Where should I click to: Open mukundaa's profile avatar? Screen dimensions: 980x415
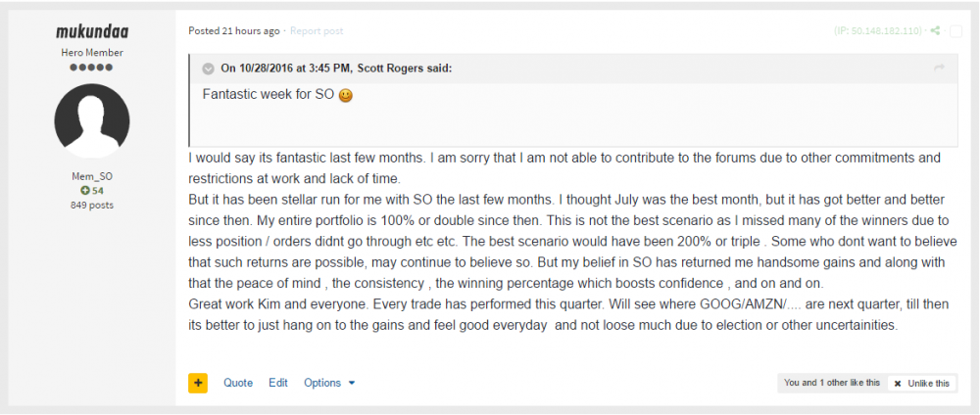tap(92, 121)
